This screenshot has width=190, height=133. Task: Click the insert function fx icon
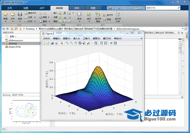coord(65,13)
